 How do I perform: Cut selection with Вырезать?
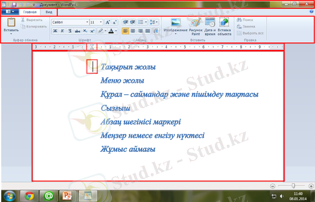pyautogui.click(x=31, y=20)
